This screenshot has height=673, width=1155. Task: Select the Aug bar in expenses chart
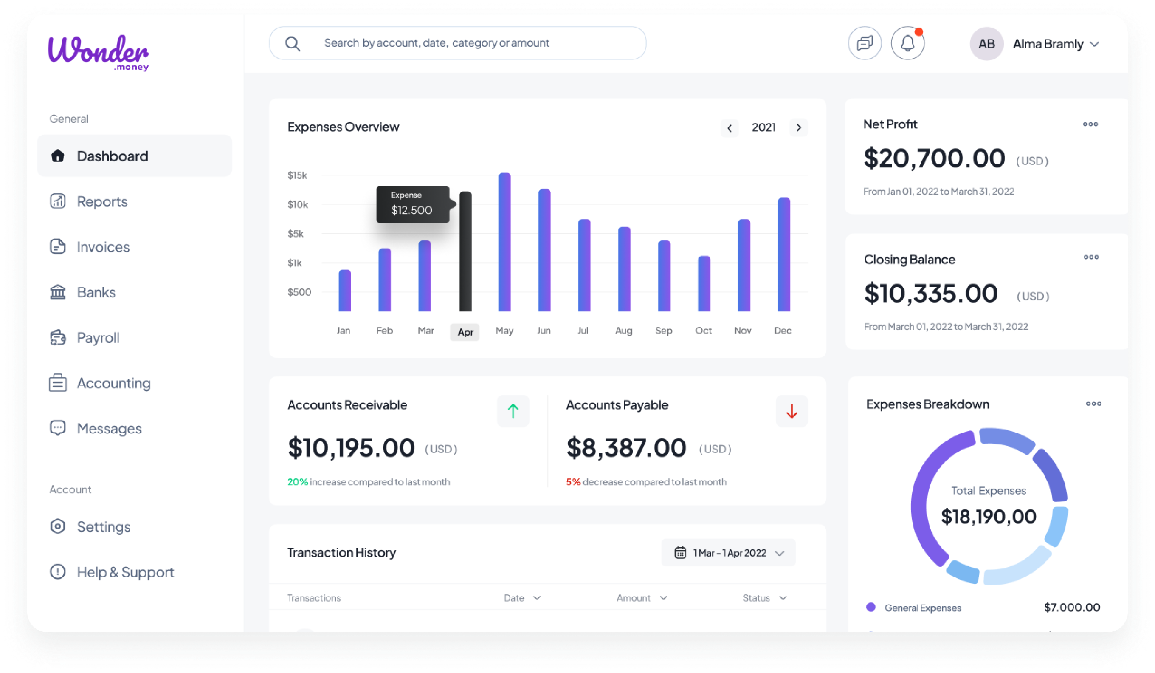(624, 269)
